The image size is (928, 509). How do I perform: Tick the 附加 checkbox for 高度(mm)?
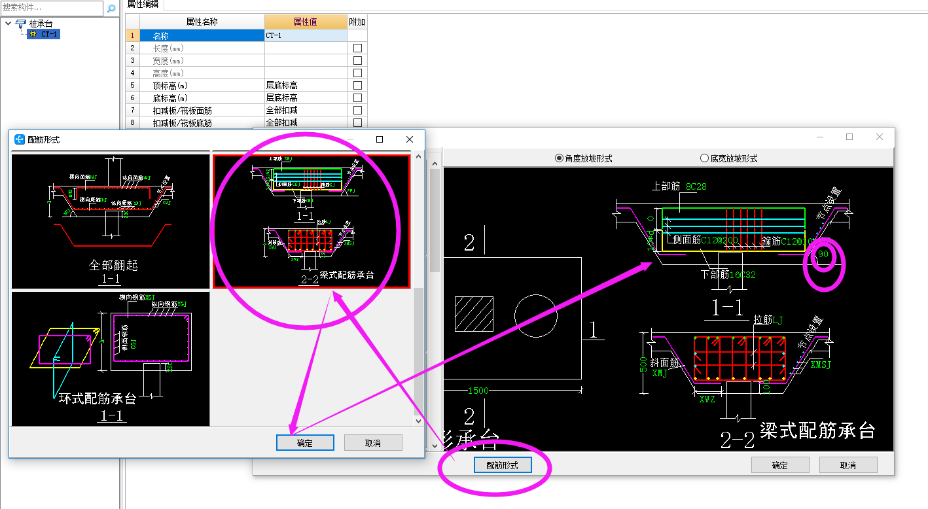point(357,73)
